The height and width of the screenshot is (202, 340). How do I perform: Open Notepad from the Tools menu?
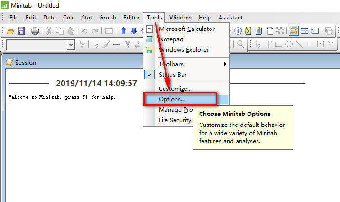pos(171,39)
